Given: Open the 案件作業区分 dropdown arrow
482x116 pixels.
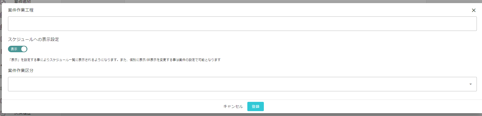Looking at the screenshot, I should (x=470, y=84).
